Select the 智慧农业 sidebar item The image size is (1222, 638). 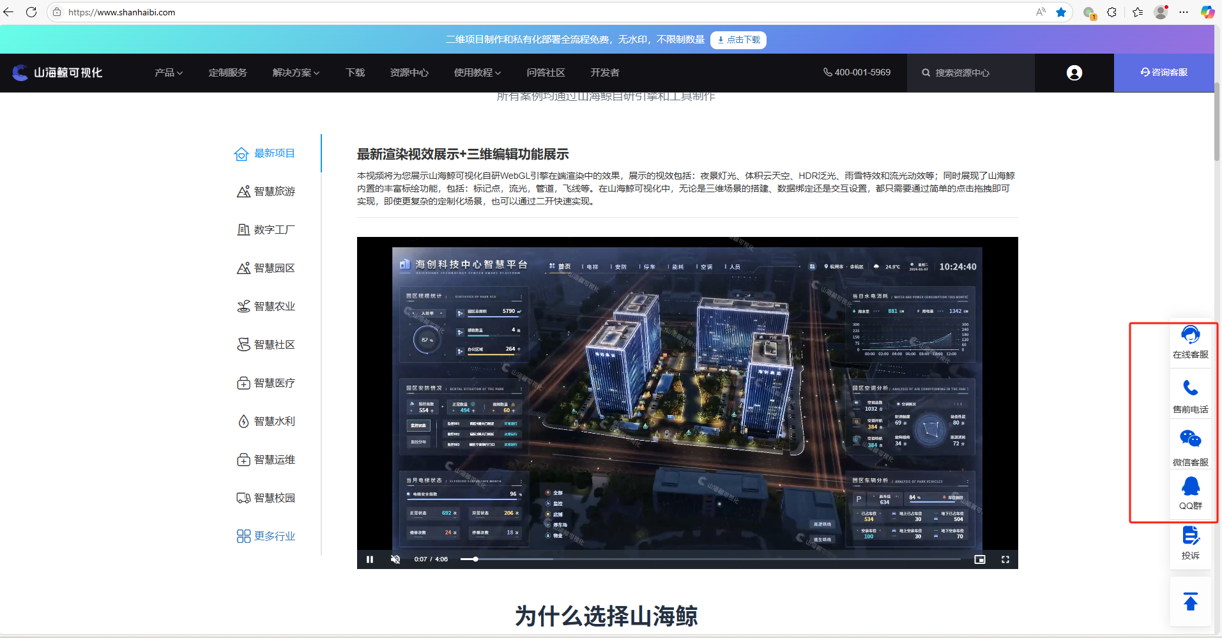point(265,307)
